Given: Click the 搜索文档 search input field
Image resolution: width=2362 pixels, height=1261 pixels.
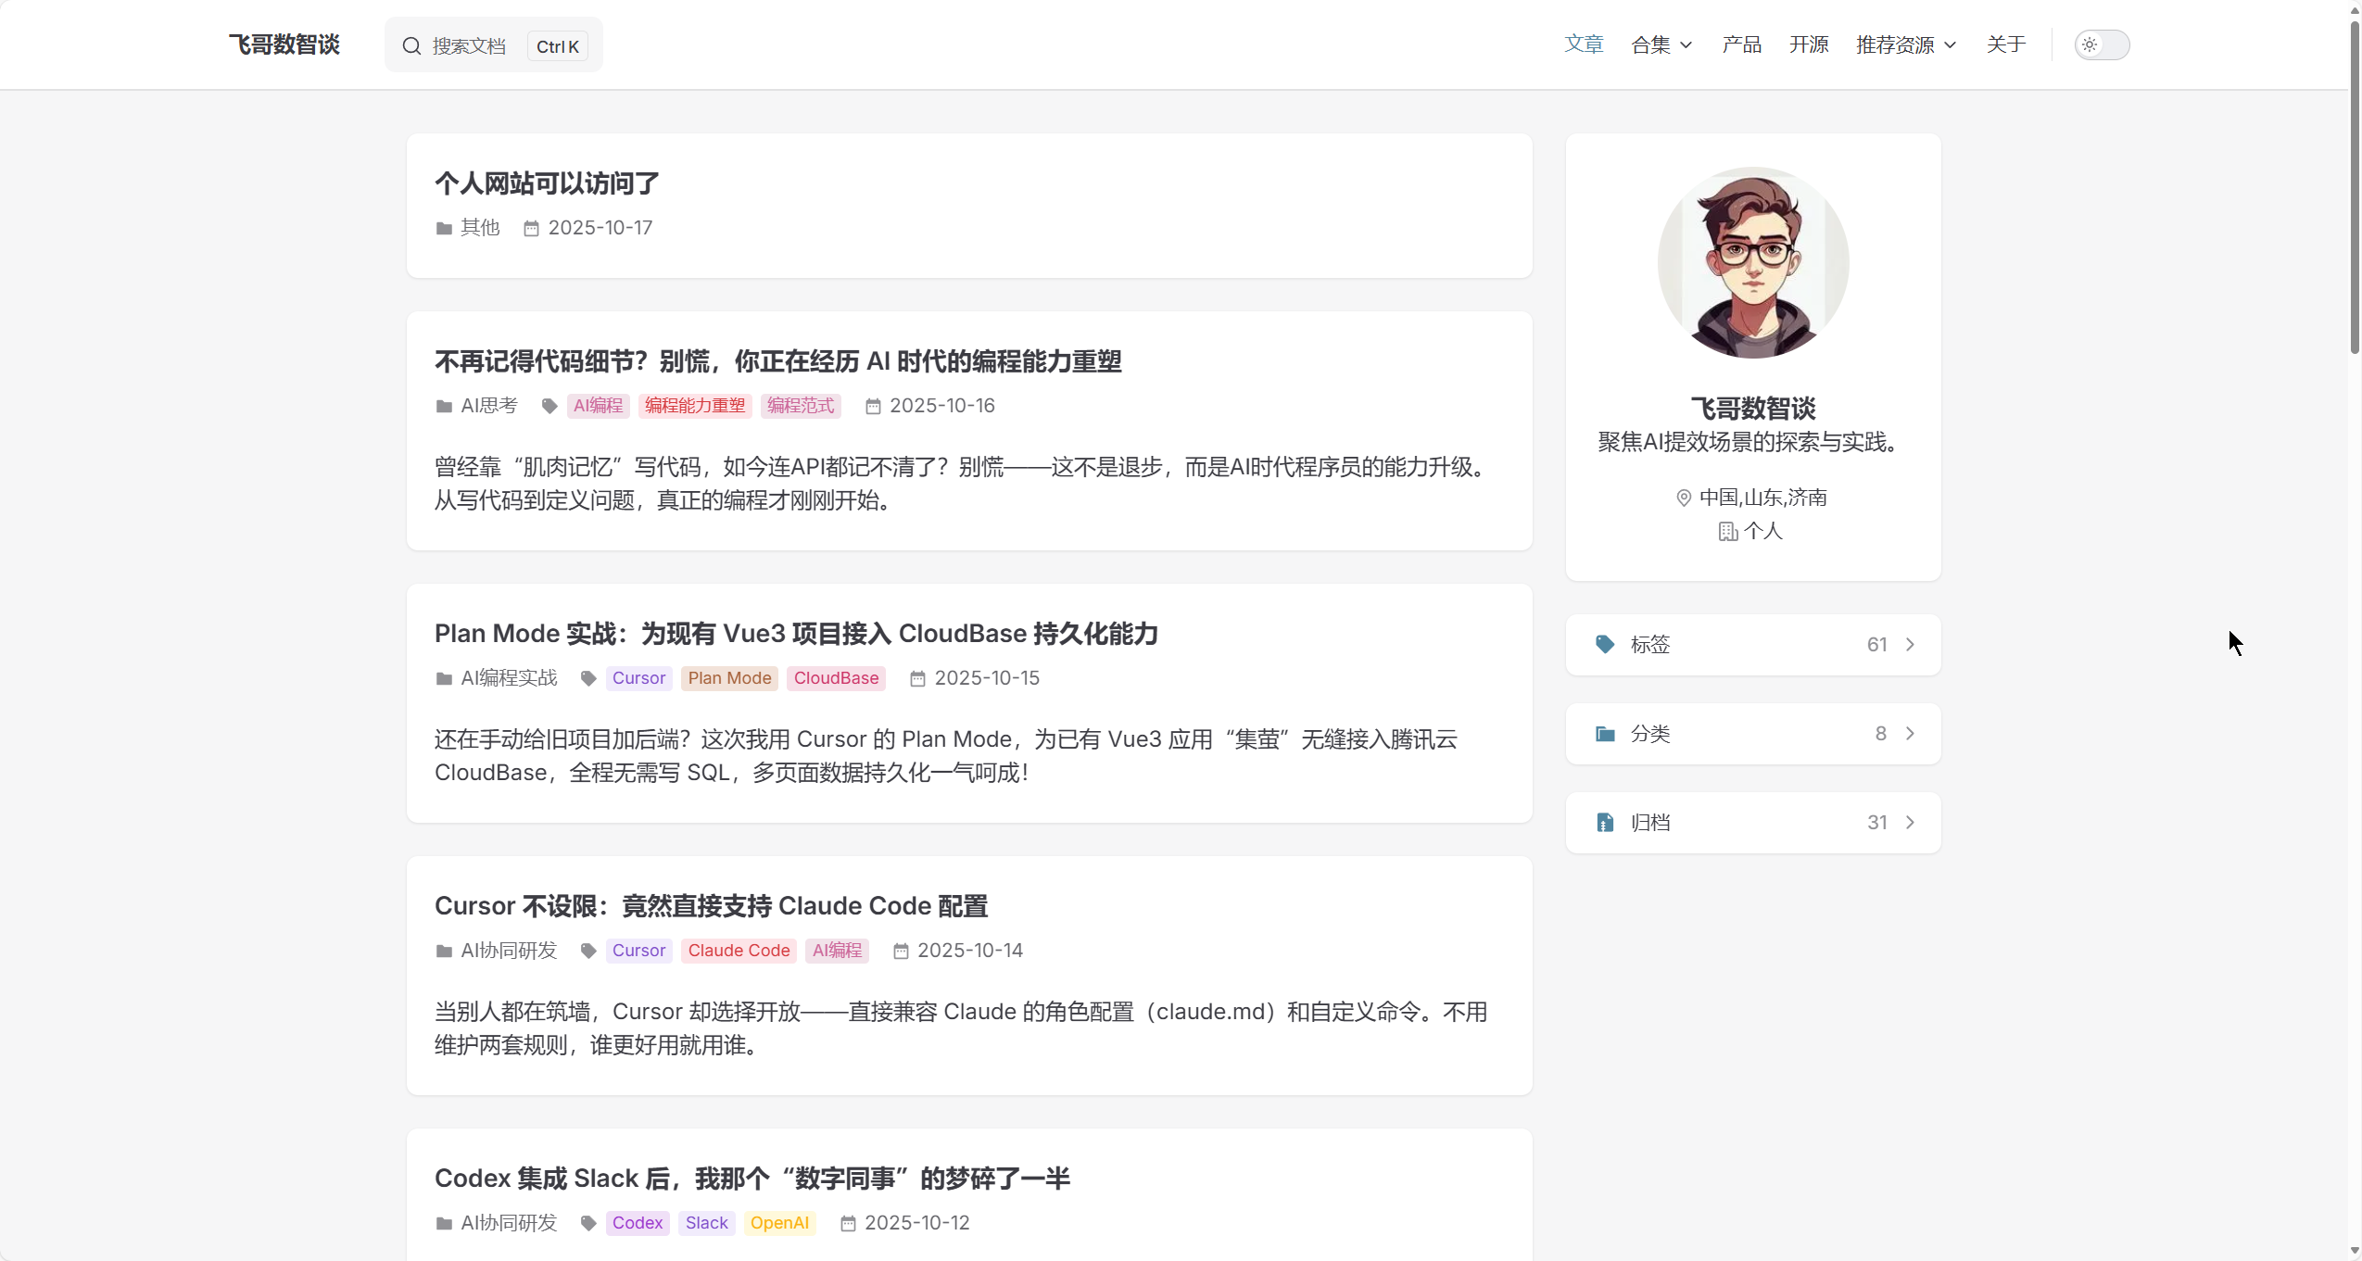Looking at the screenshot, I should 473,45.
